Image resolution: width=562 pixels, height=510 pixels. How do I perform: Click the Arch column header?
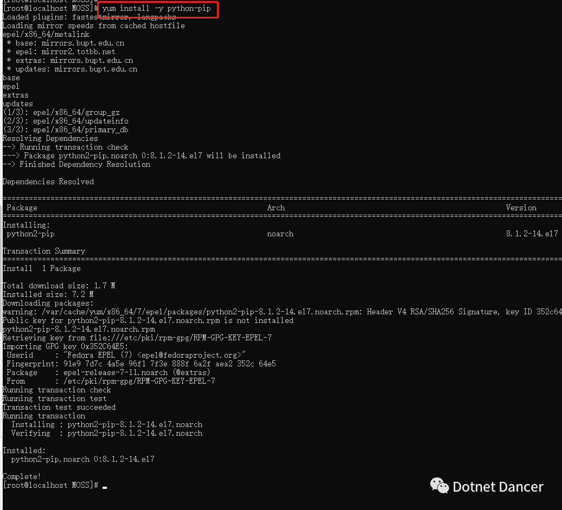276,208
